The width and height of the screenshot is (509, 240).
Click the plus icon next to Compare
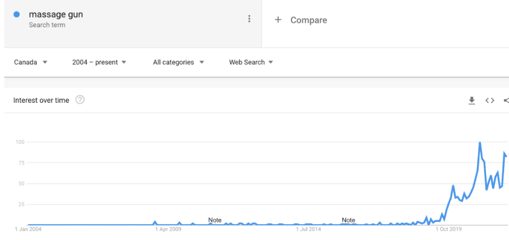click(x=278, y=20)
